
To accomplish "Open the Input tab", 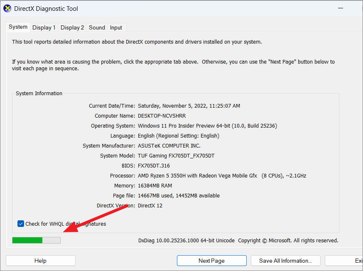I will coord(116,27).
